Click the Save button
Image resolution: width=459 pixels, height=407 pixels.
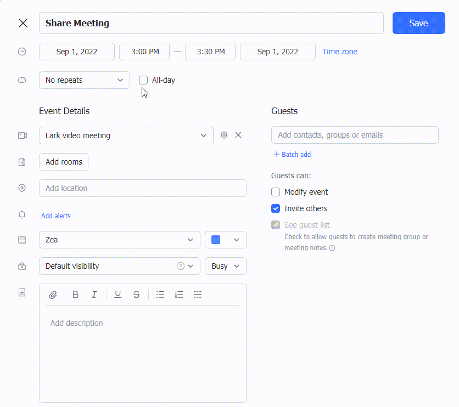click(x=418, y=23)
